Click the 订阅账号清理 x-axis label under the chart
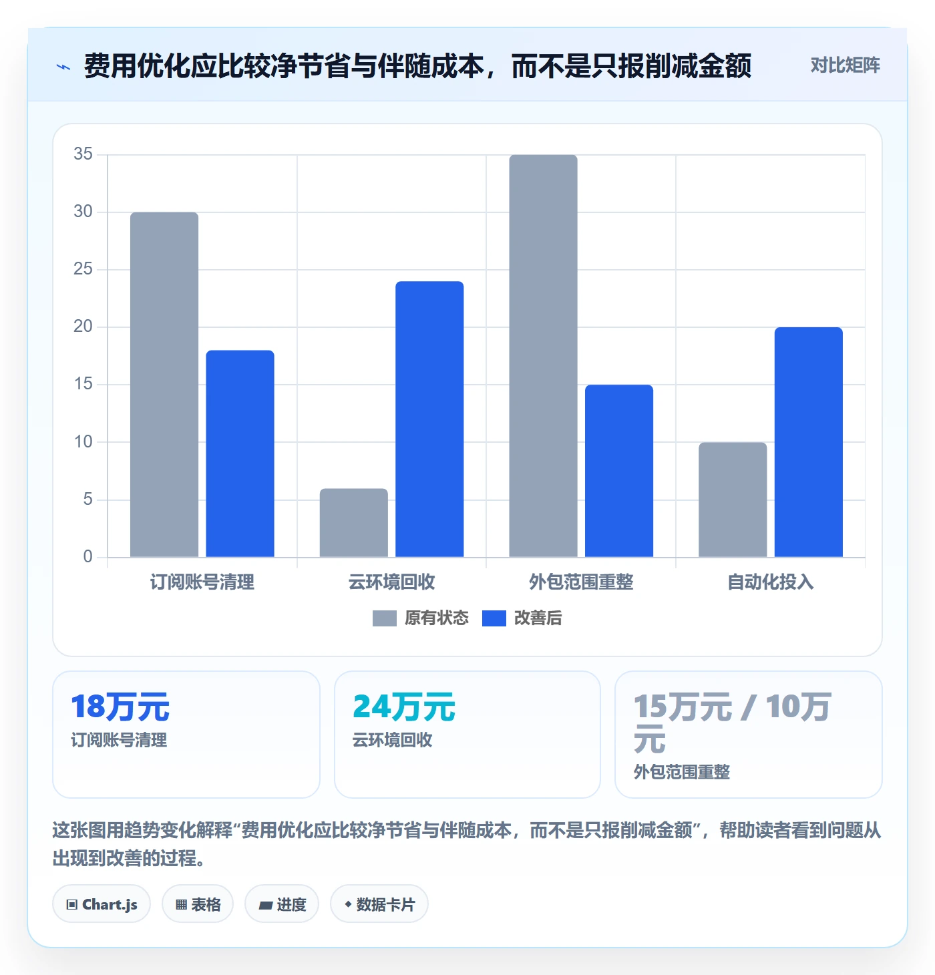The height and width of the screenshot is (975, 935). [202, 582]
